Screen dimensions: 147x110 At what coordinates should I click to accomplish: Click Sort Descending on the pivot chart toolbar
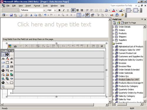(x=48, y=46)
